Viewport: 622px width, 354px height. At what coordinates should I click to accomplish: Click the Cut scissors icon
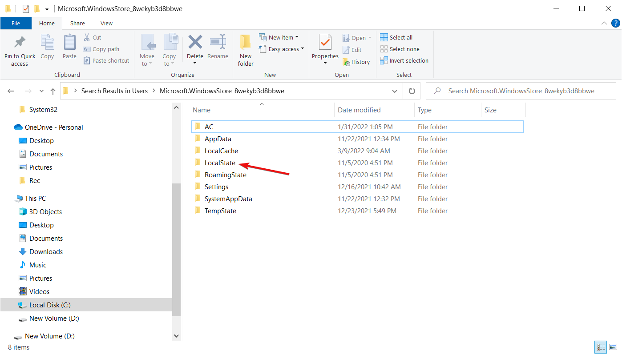pyautogui.click(x=87, y=37)
